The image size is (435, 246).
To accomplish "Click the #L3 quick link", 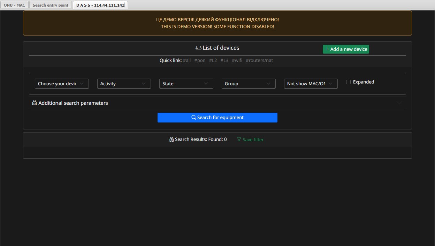I will coord(224,61).
